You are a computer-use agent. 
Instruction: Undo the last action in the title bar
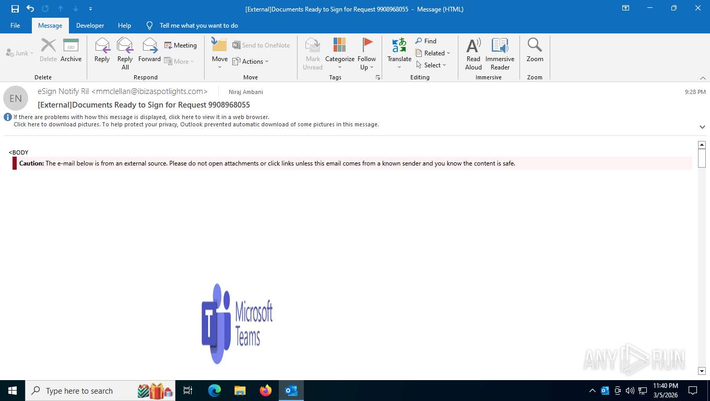click(30, 9)
